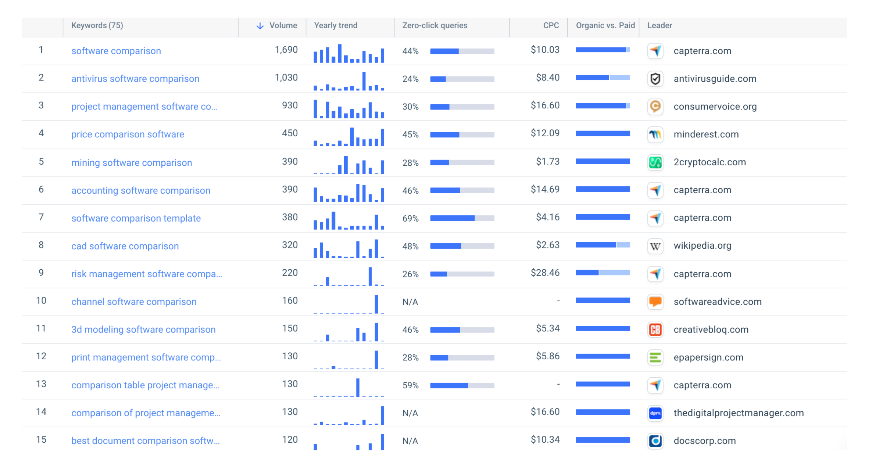Screen dimensions: 883x471
Task: Click the Zero-click queries column header
Action: (434, 26)
